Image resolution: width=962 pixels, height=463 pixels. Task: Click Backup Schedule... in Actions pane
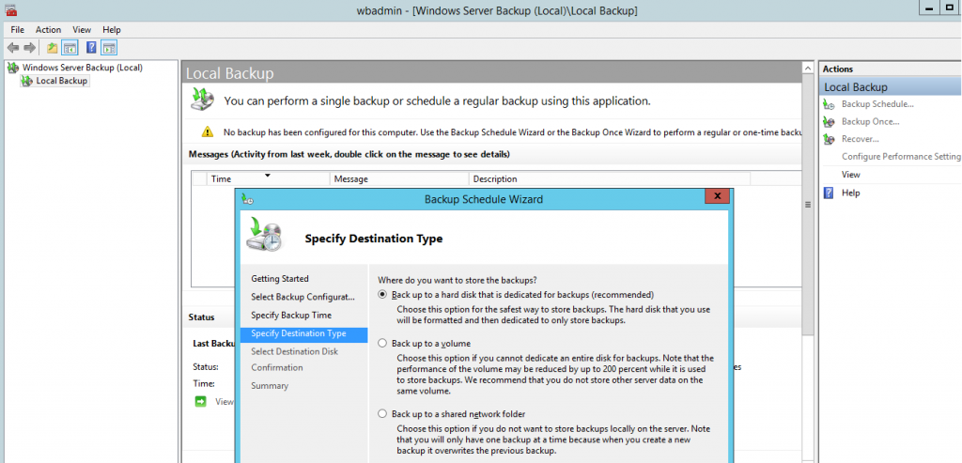(878, 104)
